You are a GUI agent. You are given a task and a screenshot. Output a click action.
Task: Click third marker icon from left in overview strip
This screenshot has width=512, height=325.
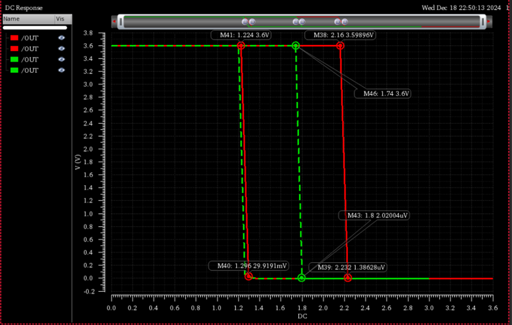[x=295, y=21]
